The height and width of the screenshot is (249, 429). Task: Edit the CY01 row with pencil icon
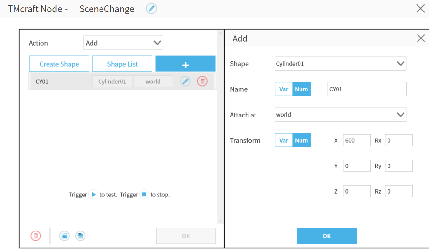pyautogui.click(x=185, y=82)
